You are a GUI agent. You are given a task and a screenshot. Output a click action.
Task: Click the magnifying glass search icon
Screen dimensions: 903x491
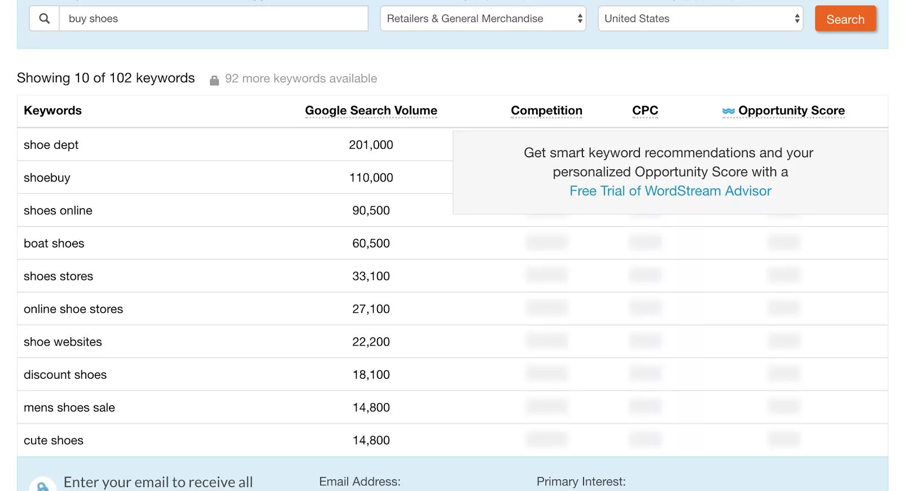coord(45,19)
